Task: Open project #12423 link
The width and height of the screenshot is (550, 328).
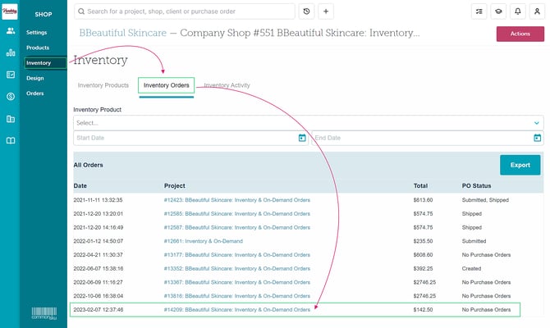Action: tap(237, 200)
